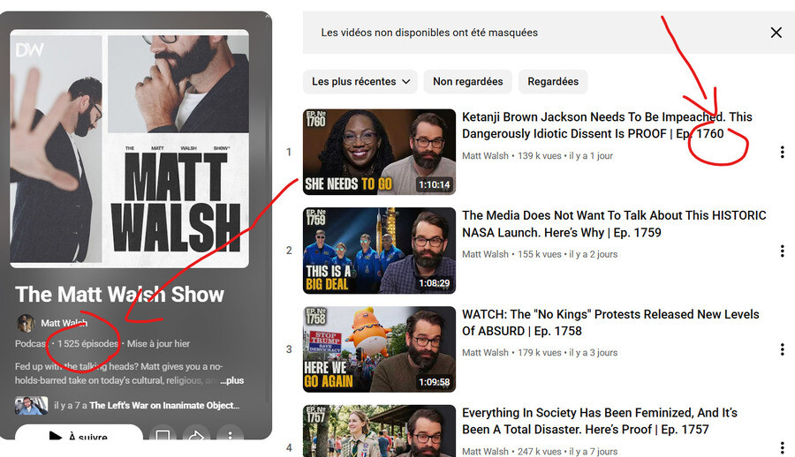Viewport: 795px width, 457px height.
Task: Click title 'Ketanji Brown Jackson Needs To Be Impeached'
Action: click(607, 125)
